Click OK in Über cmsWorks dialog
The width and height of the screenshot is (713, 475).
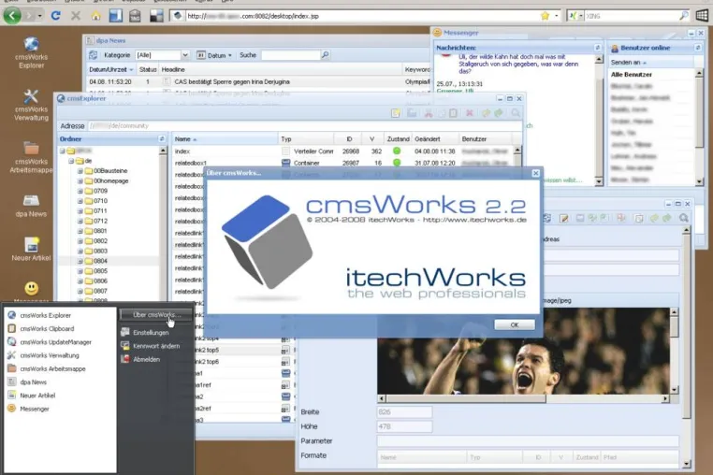(515, 324)
